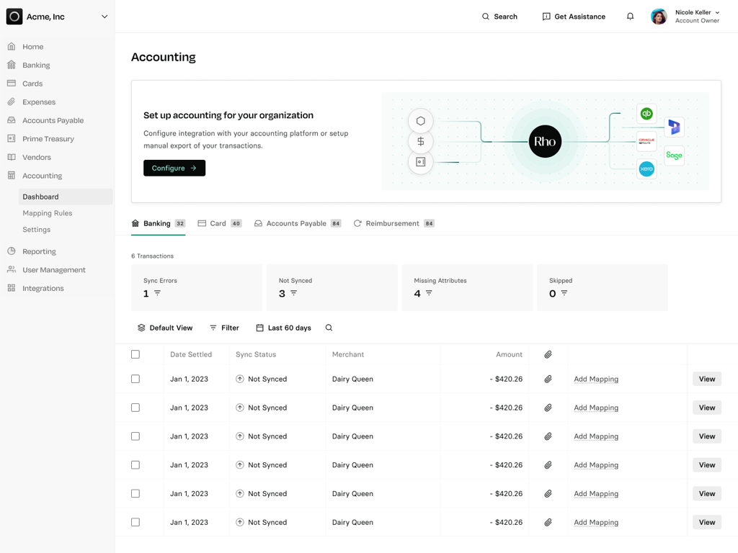The height and width of the screenshot is (553, 738).
Task: Click the QuickBooks logo icon
Action: pos(646,113)
